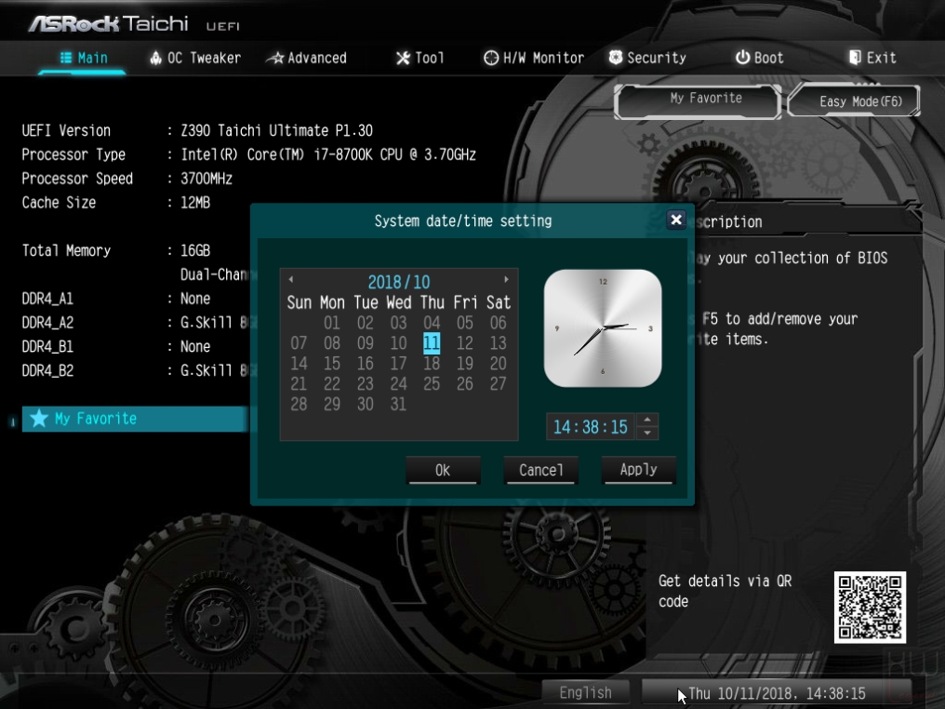Increase time with up stepper arrow
The image size is (945, 709).
647,420
